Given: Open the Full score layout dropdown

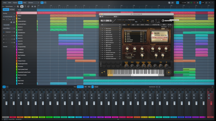Looking at the screenshot, I should point(34,3).
